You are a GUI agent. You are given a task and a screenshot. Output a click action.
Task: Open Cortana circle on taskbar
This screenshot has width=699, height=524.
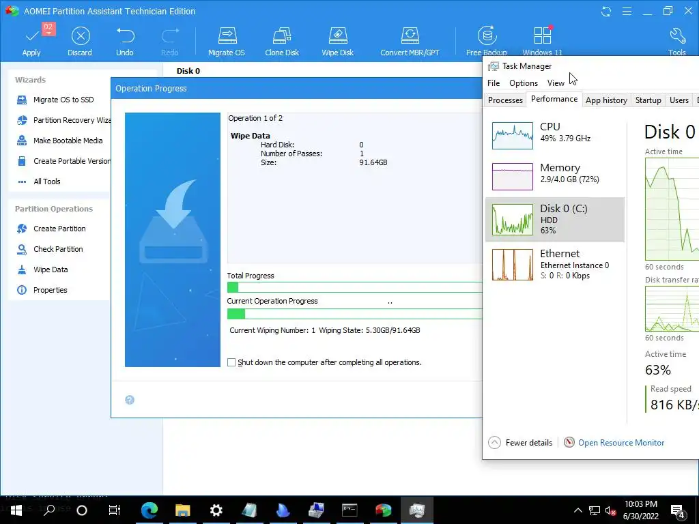click(x=82, y=510)
